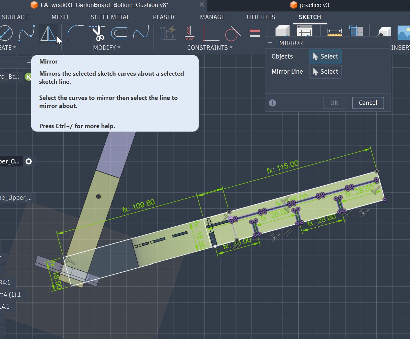Switch to the SKETCH ribbon tab
This screenshot has height=339, width=410.
pyautogui.click(x=310, y=17)
